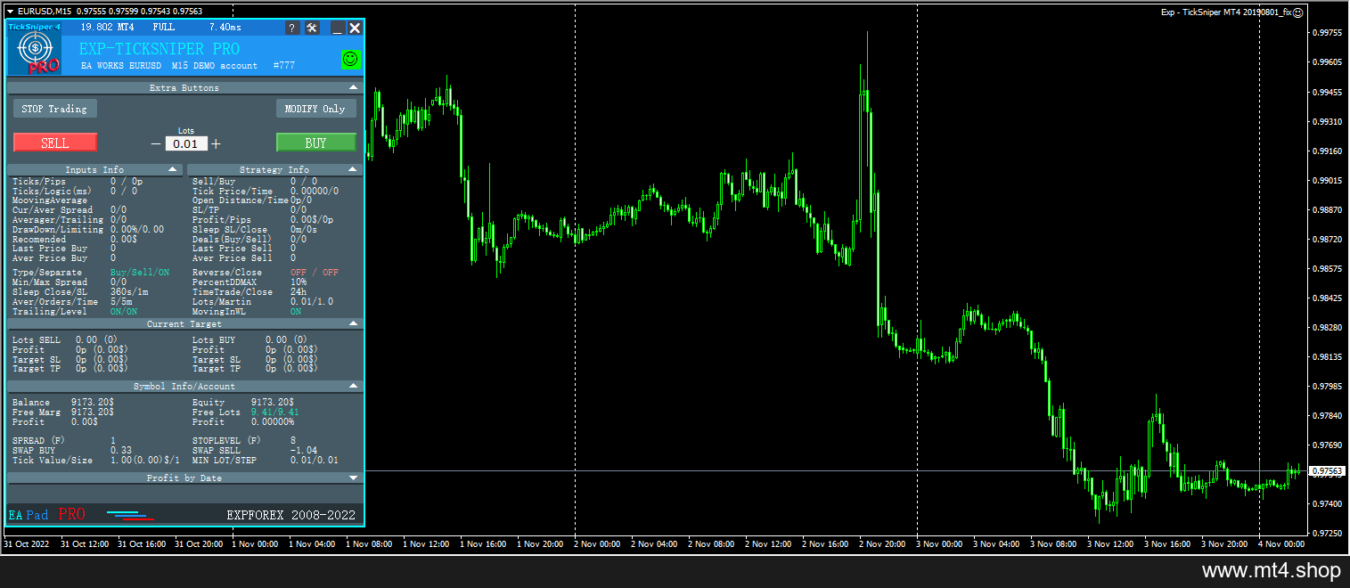This screenshot has width=1350, height=588.
Task: Click the Buy/Sell/ON value of Type/Separate
Action: tap(140, 272)
